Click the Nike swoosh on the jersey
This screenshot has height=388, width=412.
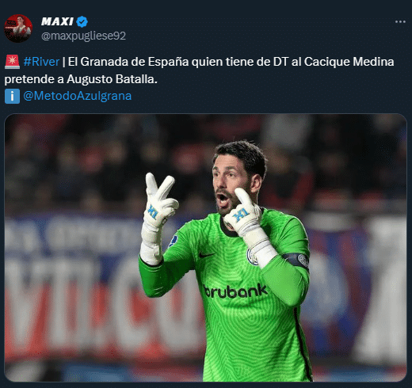coord(207,255)
